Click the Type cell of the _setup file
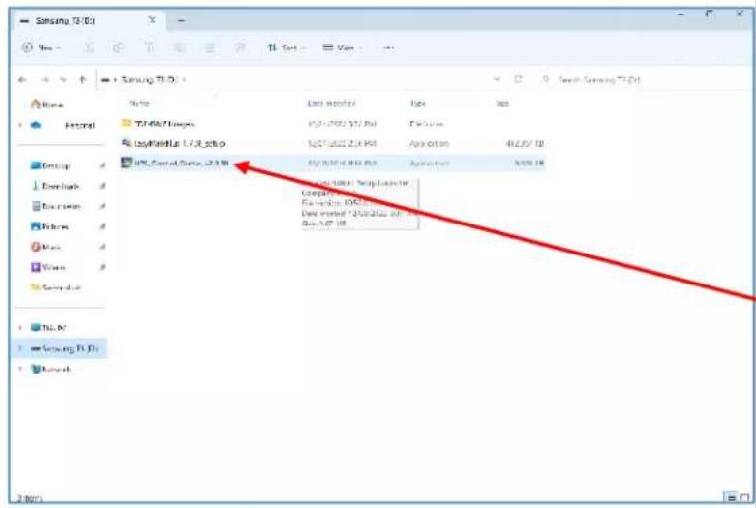This screenshot has width=756, height=508. click(x=429, y=143)
